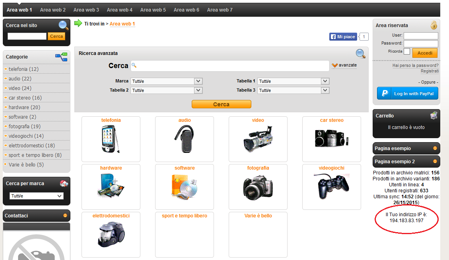This screenshot has height=260, width=449.
Task: Switch to Area web 2 tab
Action: click(x=52, y=10)
